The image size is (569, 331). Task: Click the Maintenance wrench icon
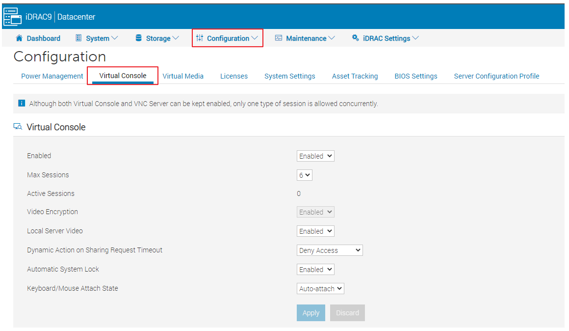(279, 38)
